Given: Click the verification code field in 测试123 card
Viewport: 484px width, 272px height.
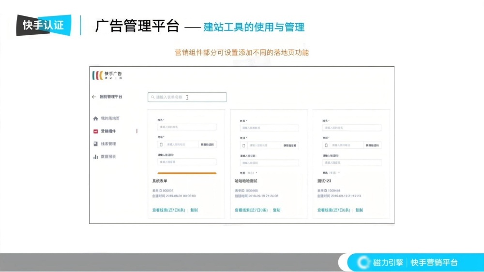Looking at the screenshot, I should point(351,162).
